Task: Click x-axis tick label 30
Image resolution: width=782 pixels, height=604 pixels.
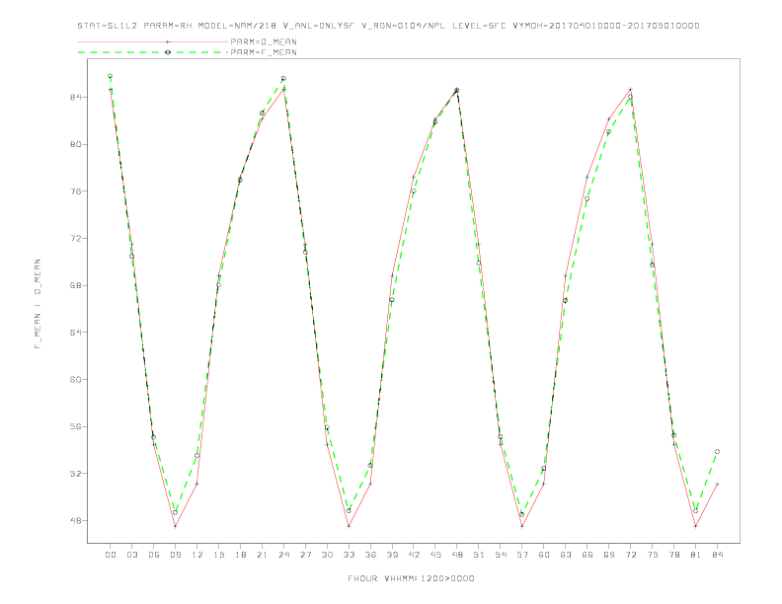Action: click(x=327, y=555)
